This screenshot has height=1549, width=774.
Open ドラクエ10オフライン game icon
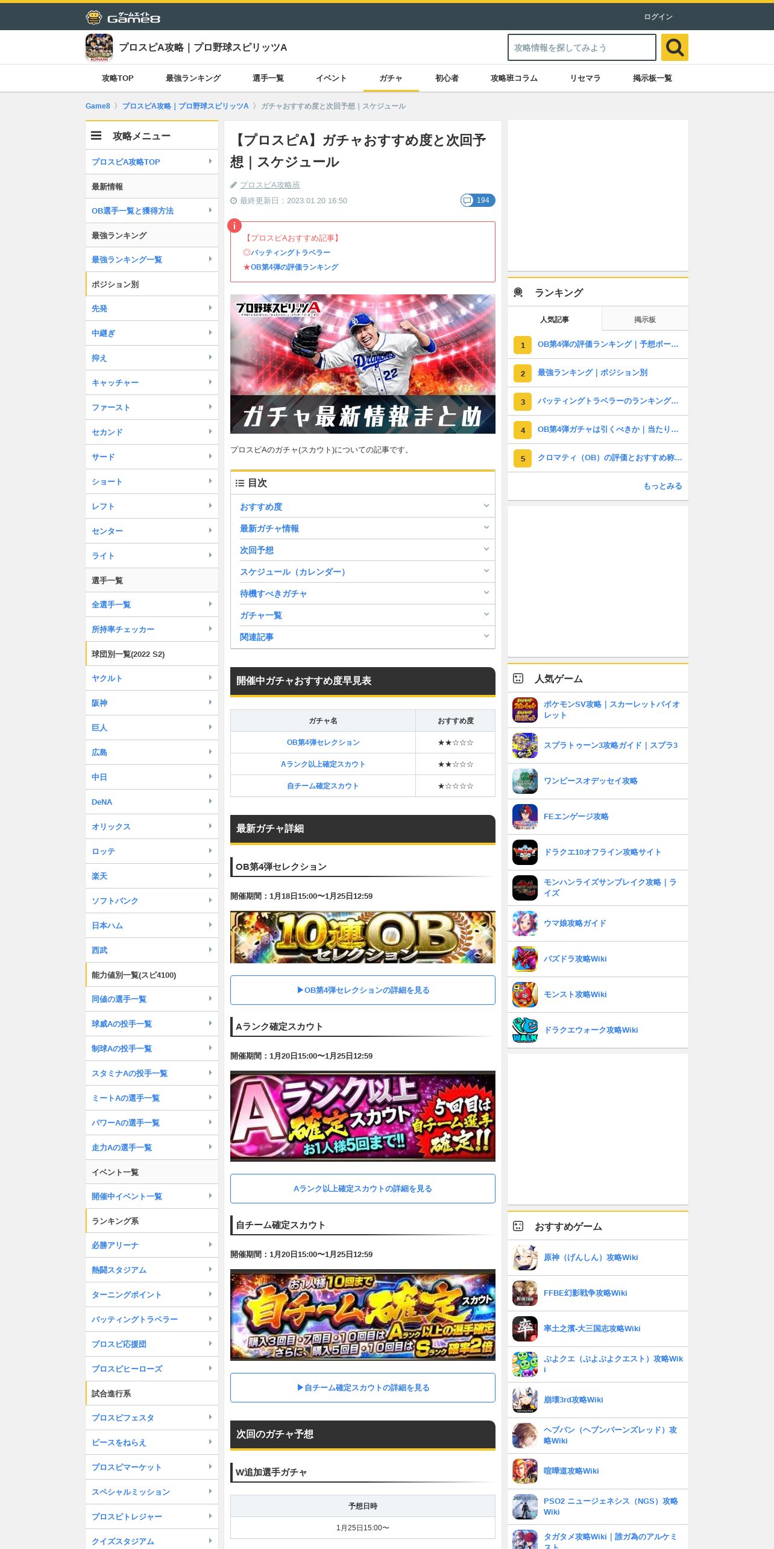pos(524,852)
